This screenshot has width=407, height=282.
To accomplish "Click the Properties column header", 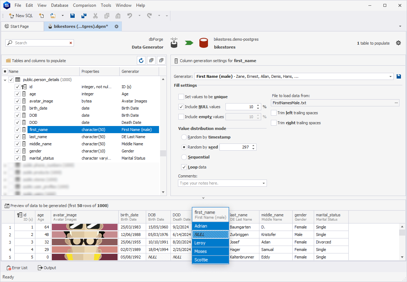I will point(99,71).
